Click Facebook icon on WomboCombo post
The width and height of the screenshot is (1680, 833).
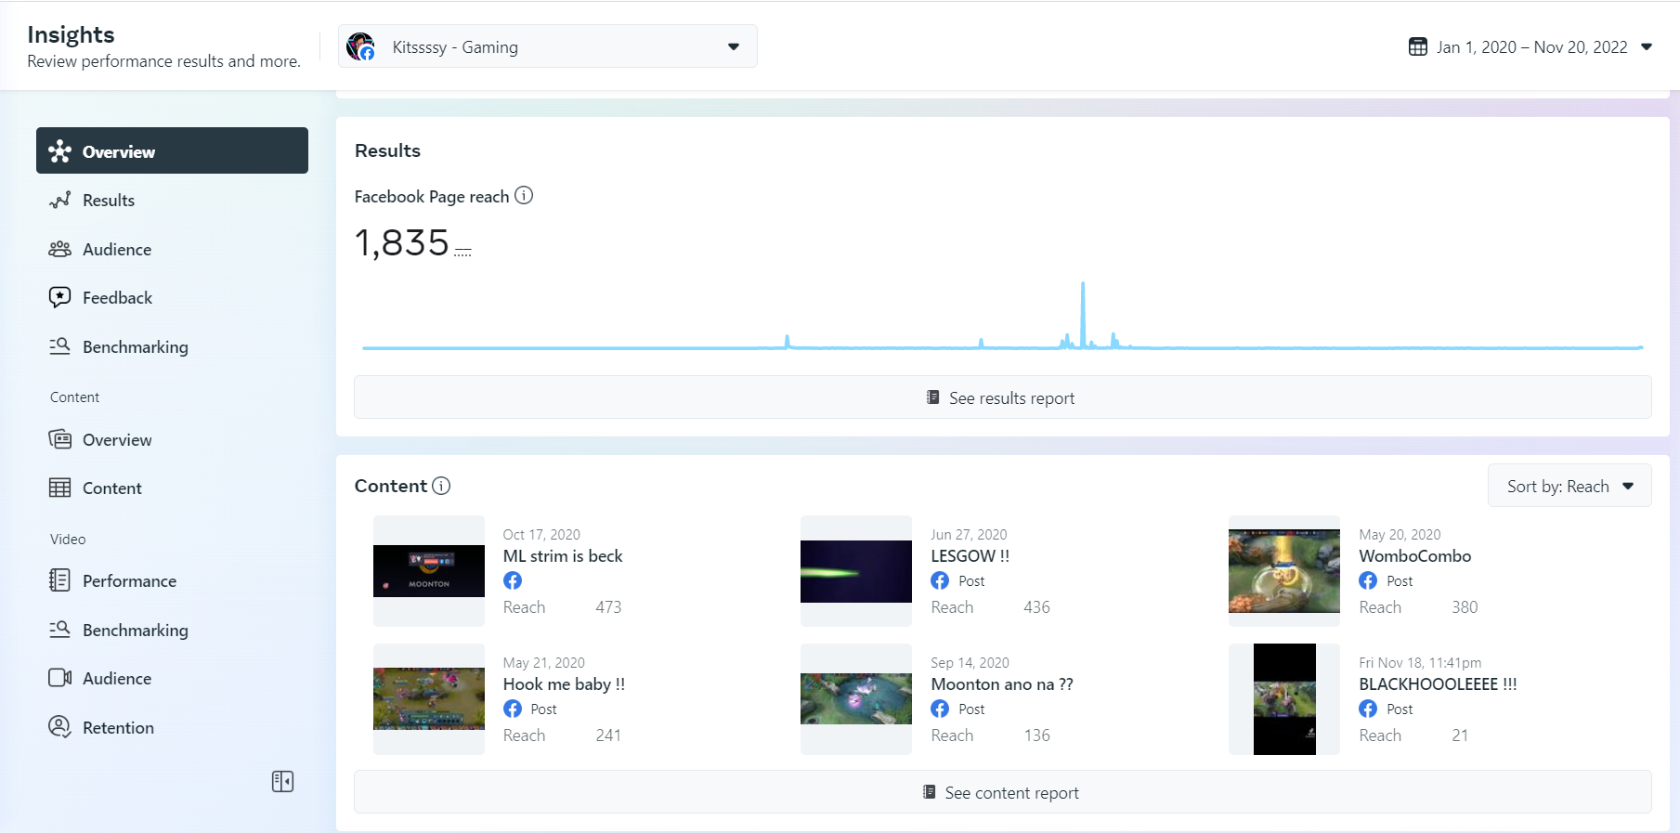tap(1368, 580)
